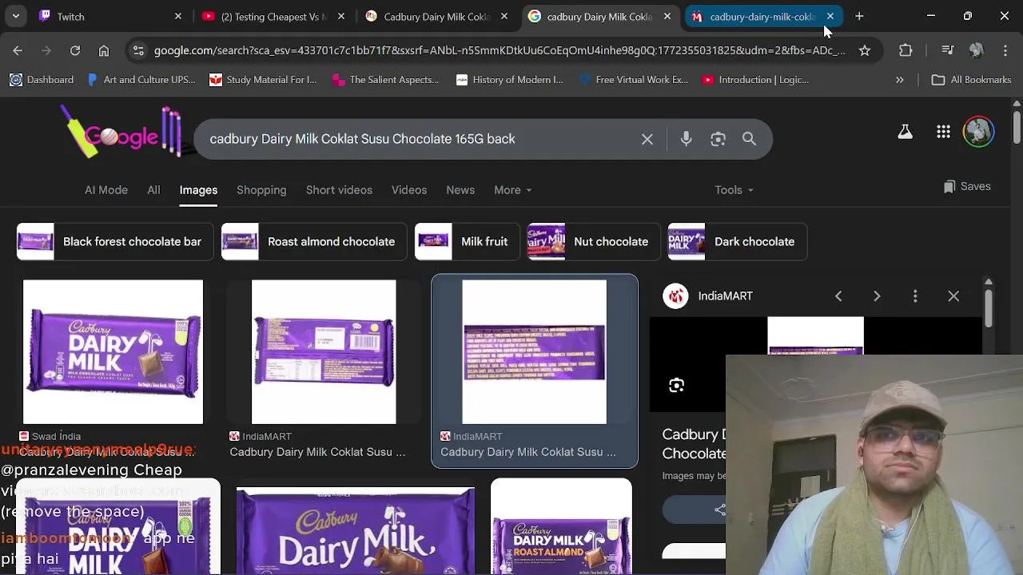Clear the search box with X
Screen dimensions: 1023x575
[647, 139]
